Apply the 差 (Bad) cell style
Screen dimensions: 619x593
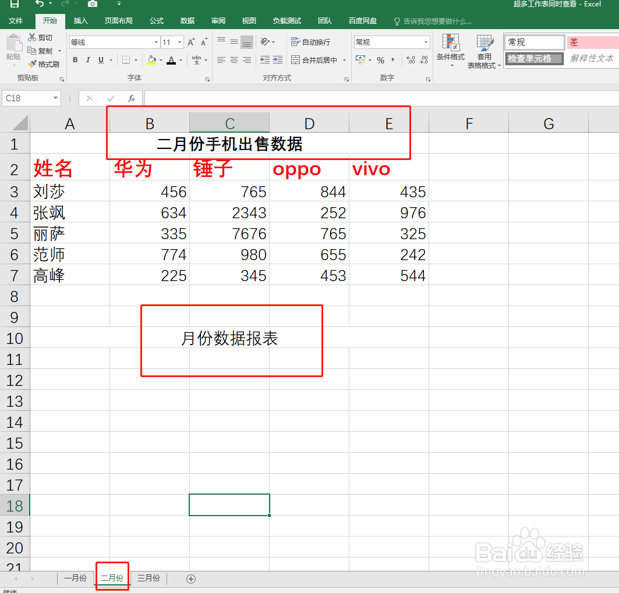(593, 42)
